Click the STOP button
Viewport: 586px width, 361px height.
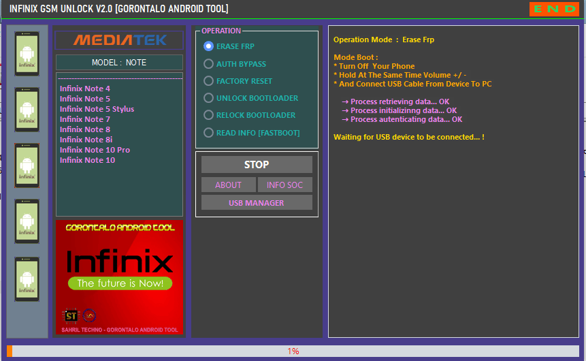257,165
